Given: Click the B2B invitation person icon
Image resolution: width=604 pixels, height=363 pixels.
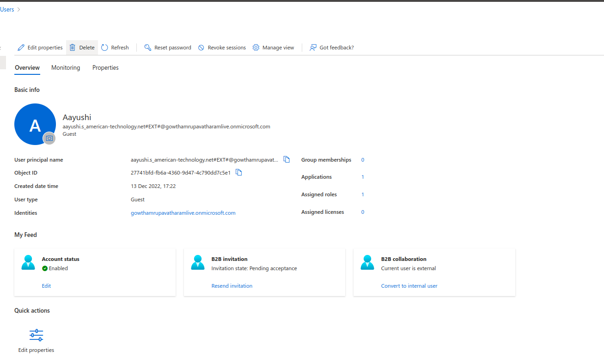Looking at the screenshot, I should 198,262.
